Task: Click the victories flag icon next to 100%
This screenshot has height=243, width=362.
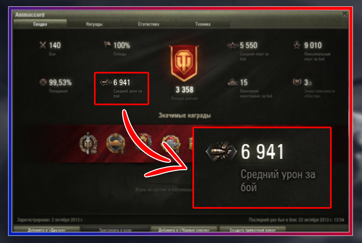Action: [107, 45]
